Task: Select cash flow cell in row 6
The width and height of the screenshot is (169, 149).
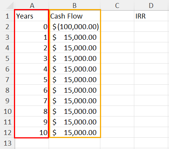Action: pos(75,69)
